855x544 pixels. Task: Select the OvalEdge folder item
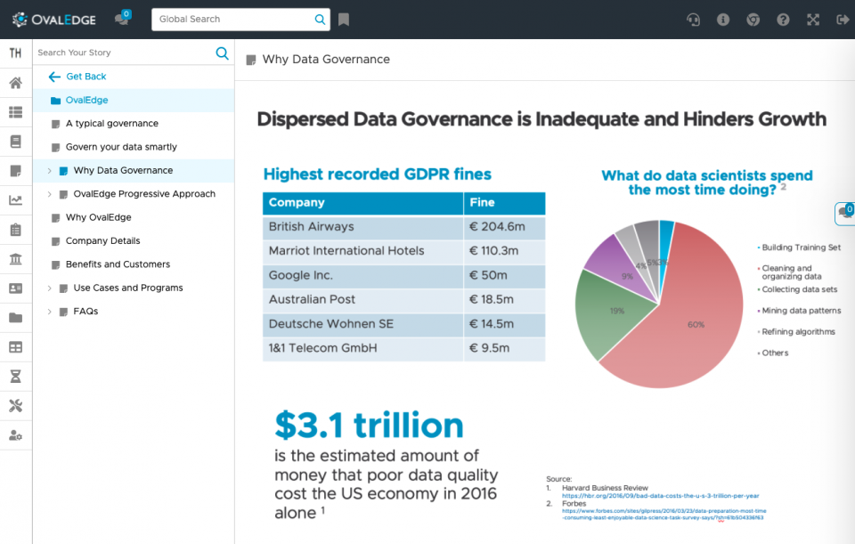134,101
